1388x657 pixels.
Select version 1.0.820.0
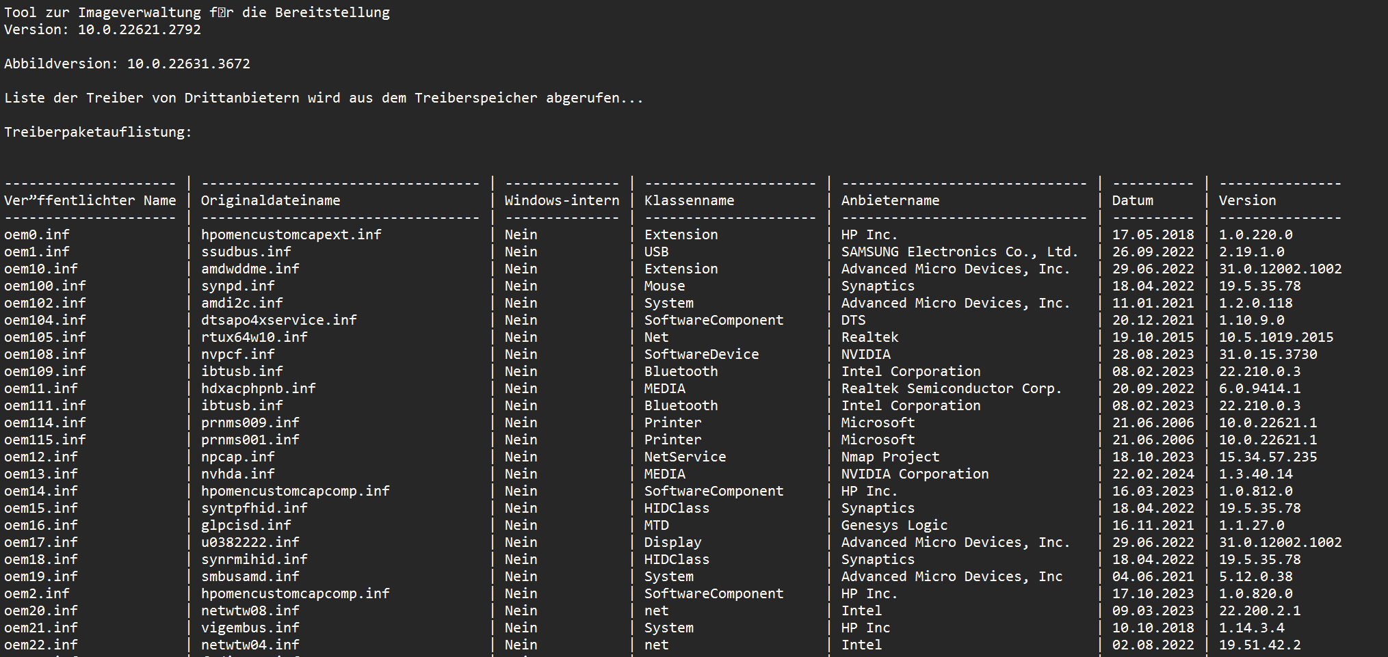pyautogui.click(x=1255, y=593)
